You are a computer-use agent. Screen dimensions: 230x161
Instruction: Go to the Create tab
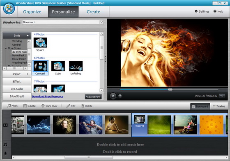(x=94, y=12)
